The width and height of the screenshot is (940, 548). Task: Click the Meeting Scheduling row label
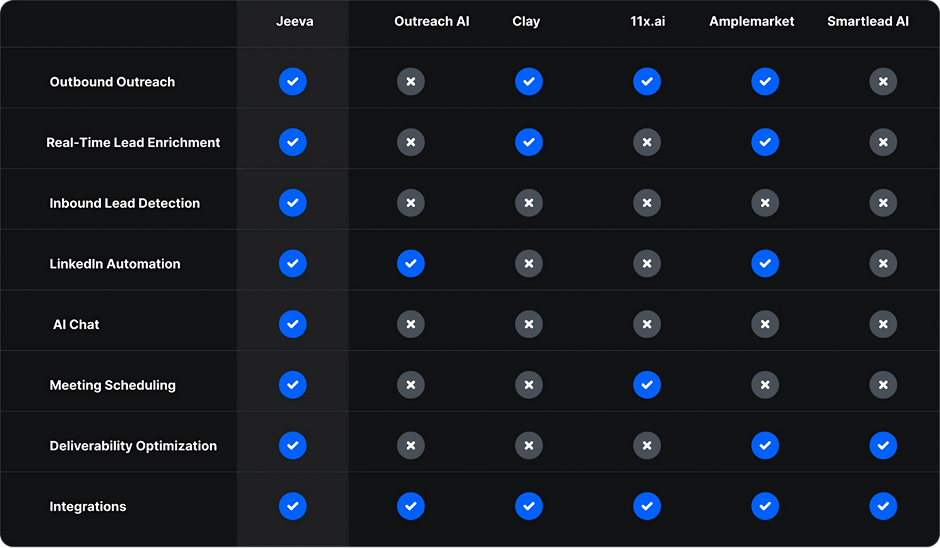(113, 385)
